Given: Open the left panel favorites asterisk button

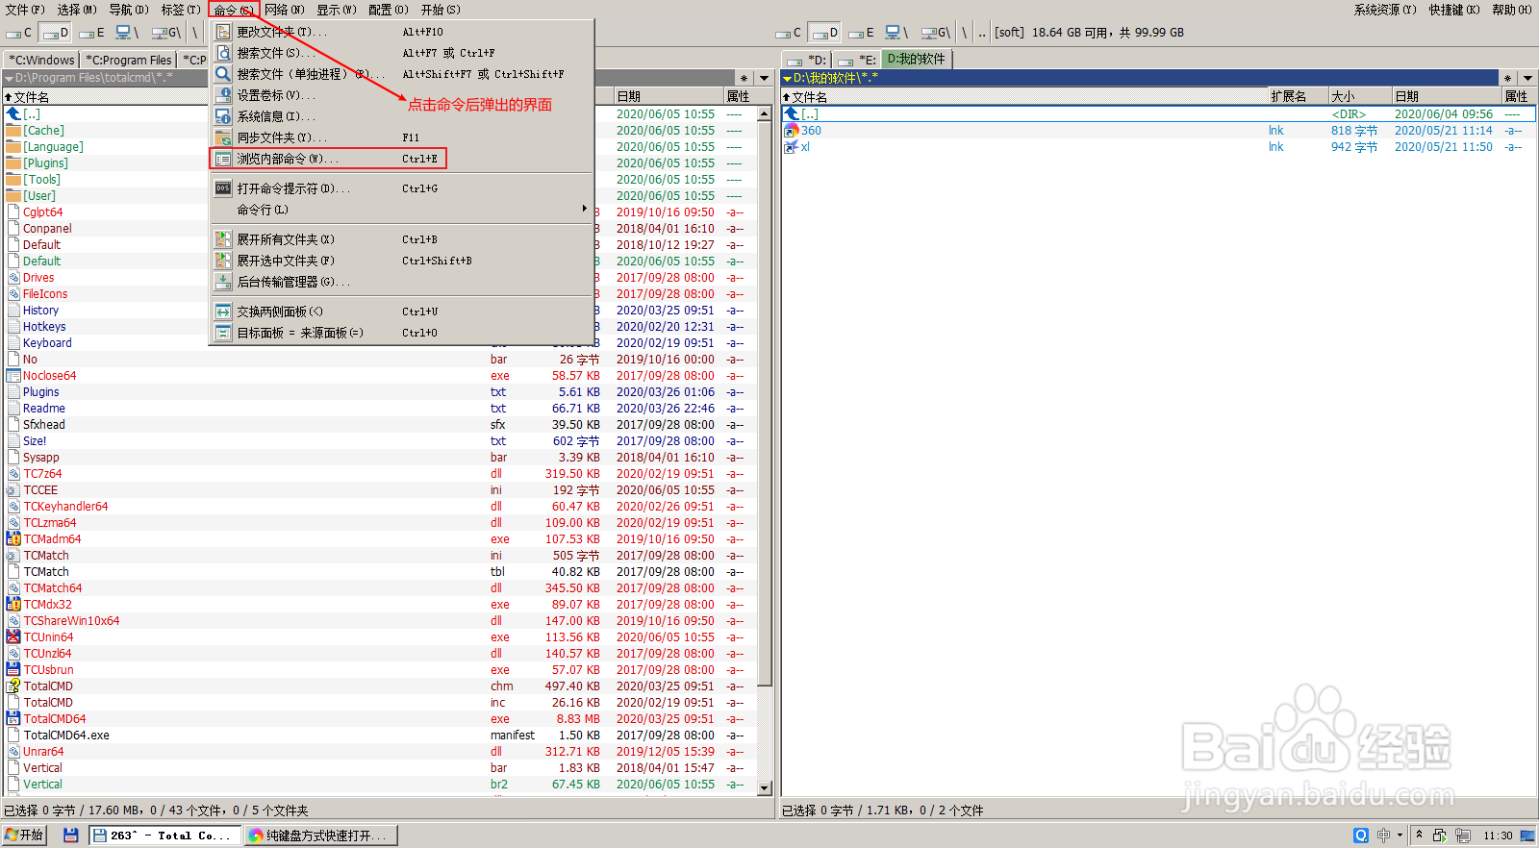Looking at the screenshot, I should pos(744,78).
